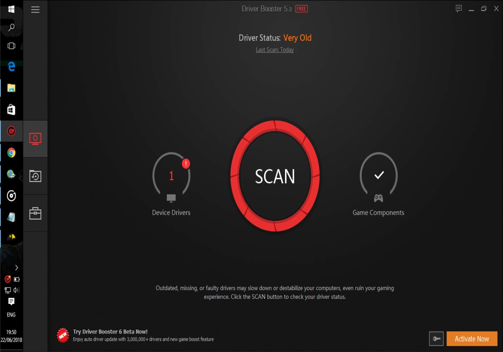Click the feedback speech bubble icon

click(459, 8)
